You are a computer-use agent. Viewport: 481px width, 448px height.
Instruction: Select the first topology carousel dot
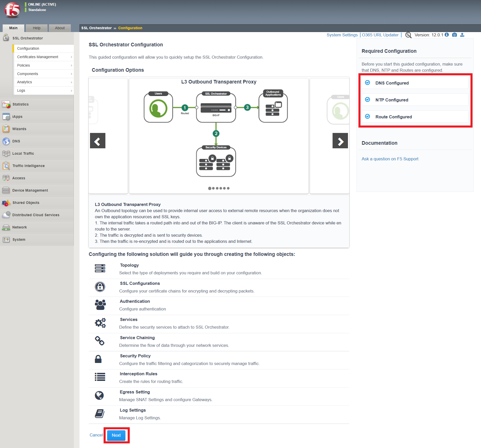click(x=210, y=188)
